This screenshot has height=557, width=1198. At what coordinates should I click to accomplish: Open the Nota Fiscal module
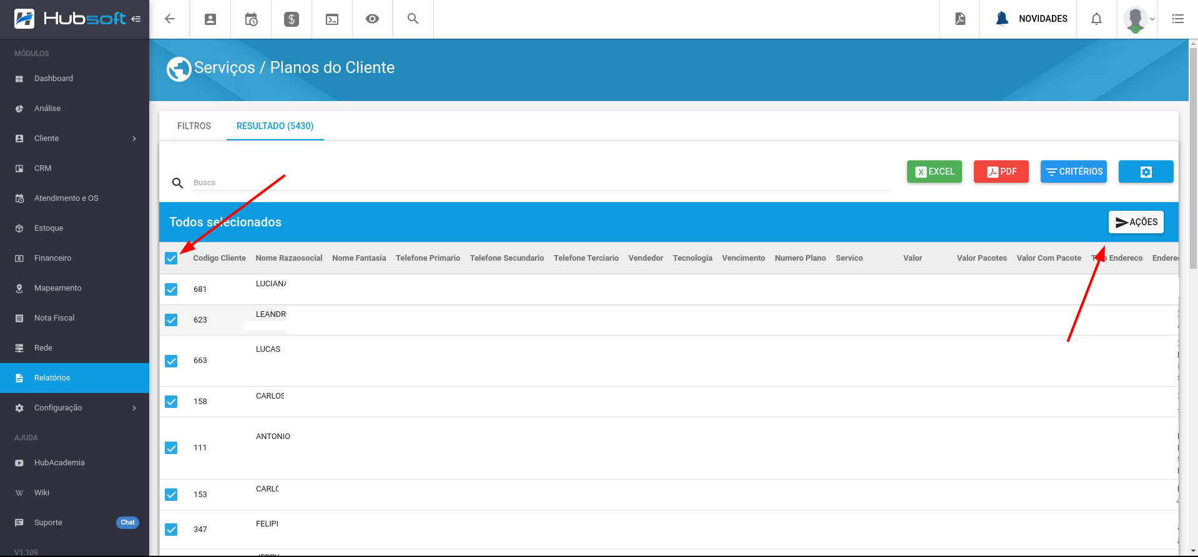click(74, 318)
